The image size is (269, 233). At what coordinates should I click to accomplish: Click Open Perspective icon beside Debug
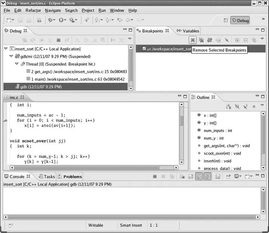coord(226,20)
